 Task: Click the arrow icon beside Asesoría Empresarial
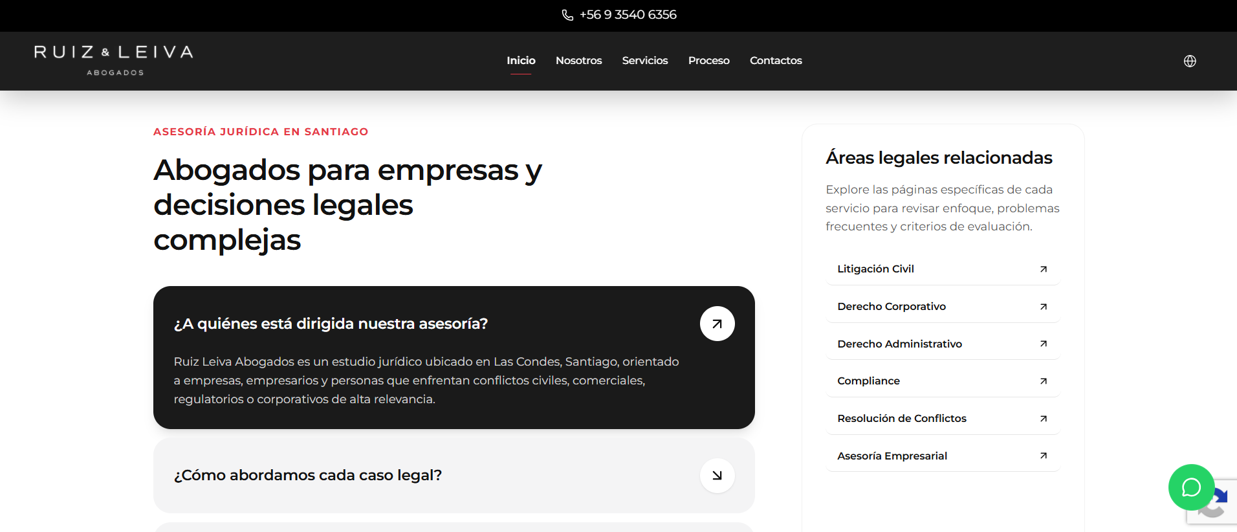coord(1043,456)
